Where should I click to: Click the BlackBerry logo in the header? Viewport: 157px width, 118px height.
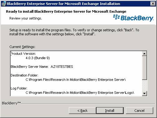pos(133,18)
